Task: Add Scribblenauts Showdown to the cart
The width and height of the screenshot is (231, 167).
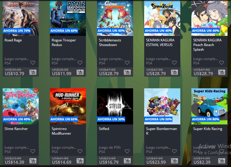Action: (127, 72)
